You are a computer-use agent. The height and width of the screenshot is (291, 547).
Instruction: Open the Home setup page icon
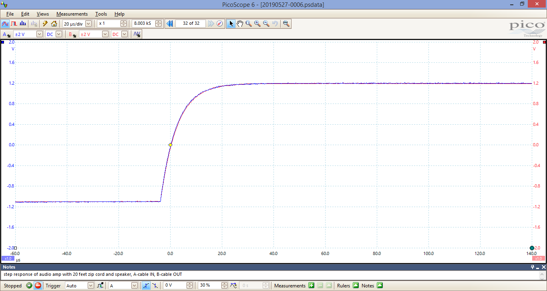[54, 24]
